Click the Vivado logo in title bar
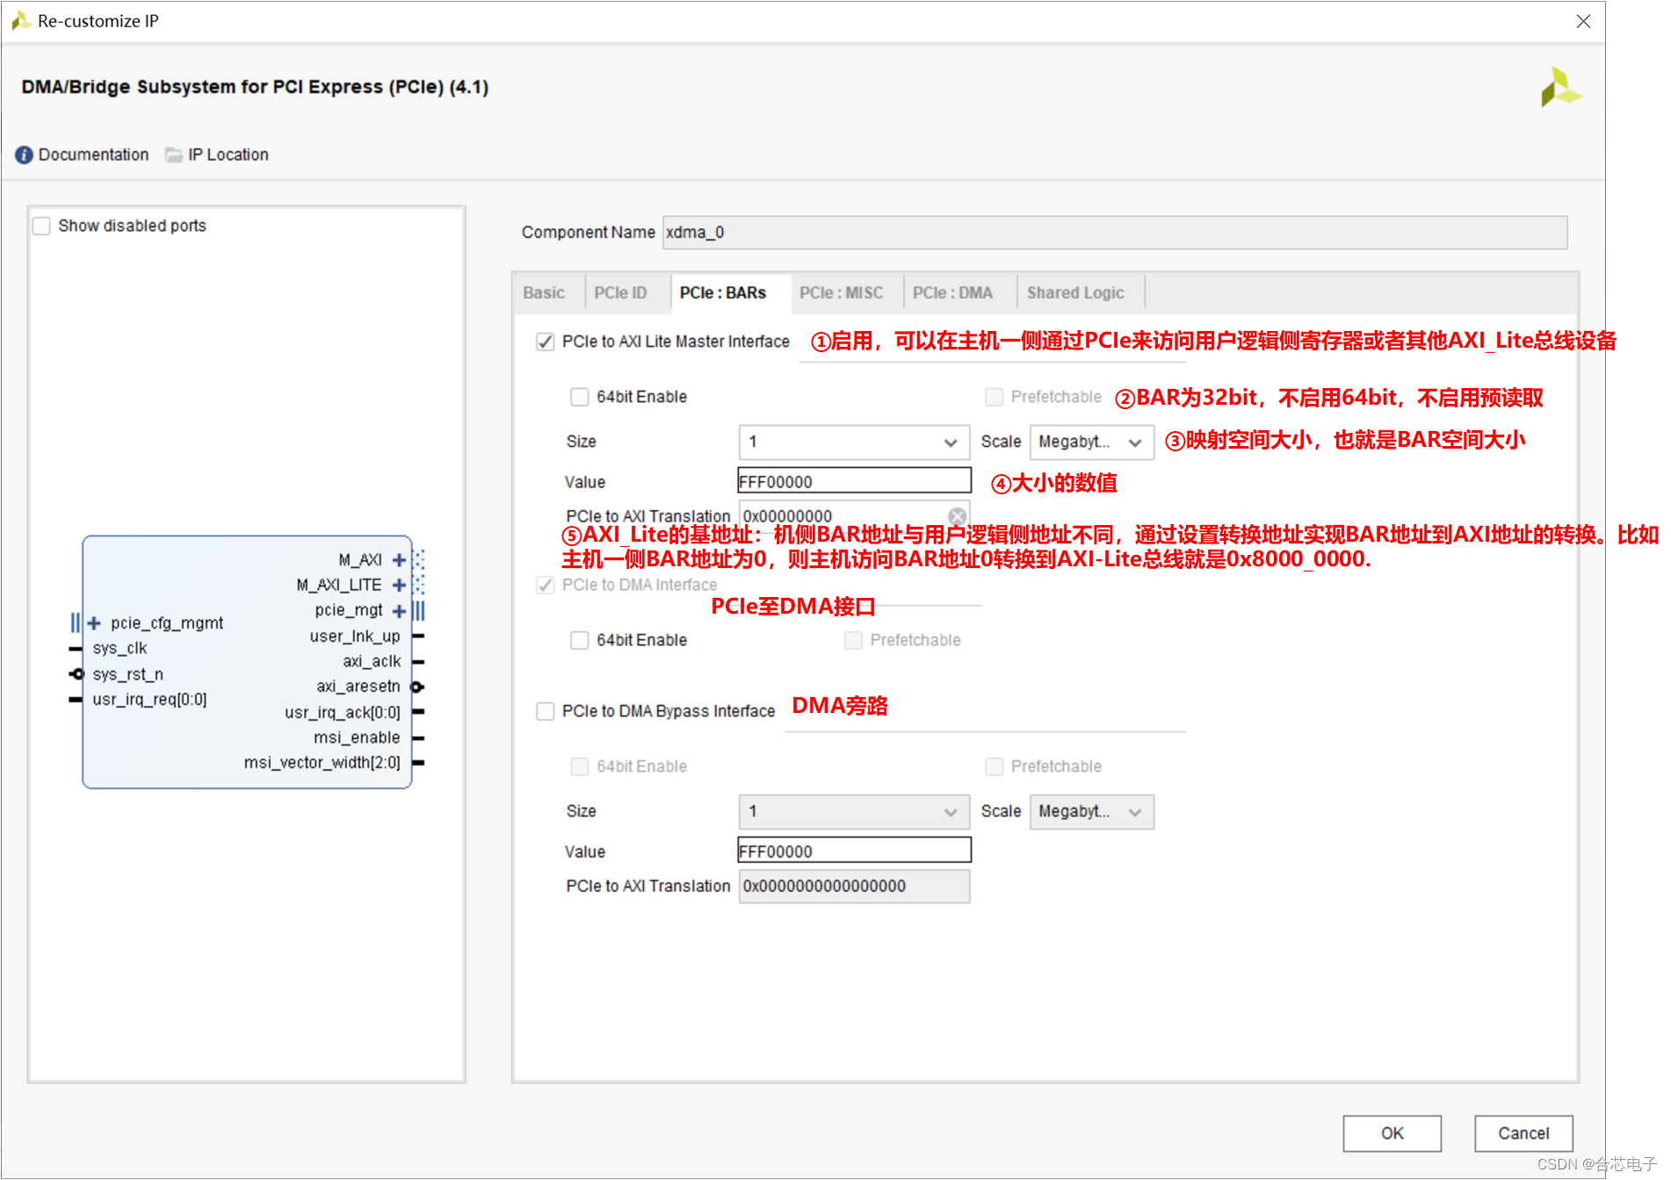The width and height of the screenshot is (1671, 1180). pos(21,20)
